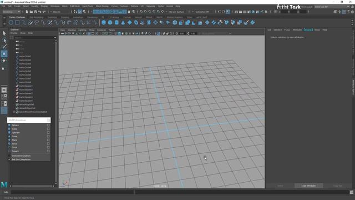Toggle select by component type mode
The image size is (355, 200).
84,12
